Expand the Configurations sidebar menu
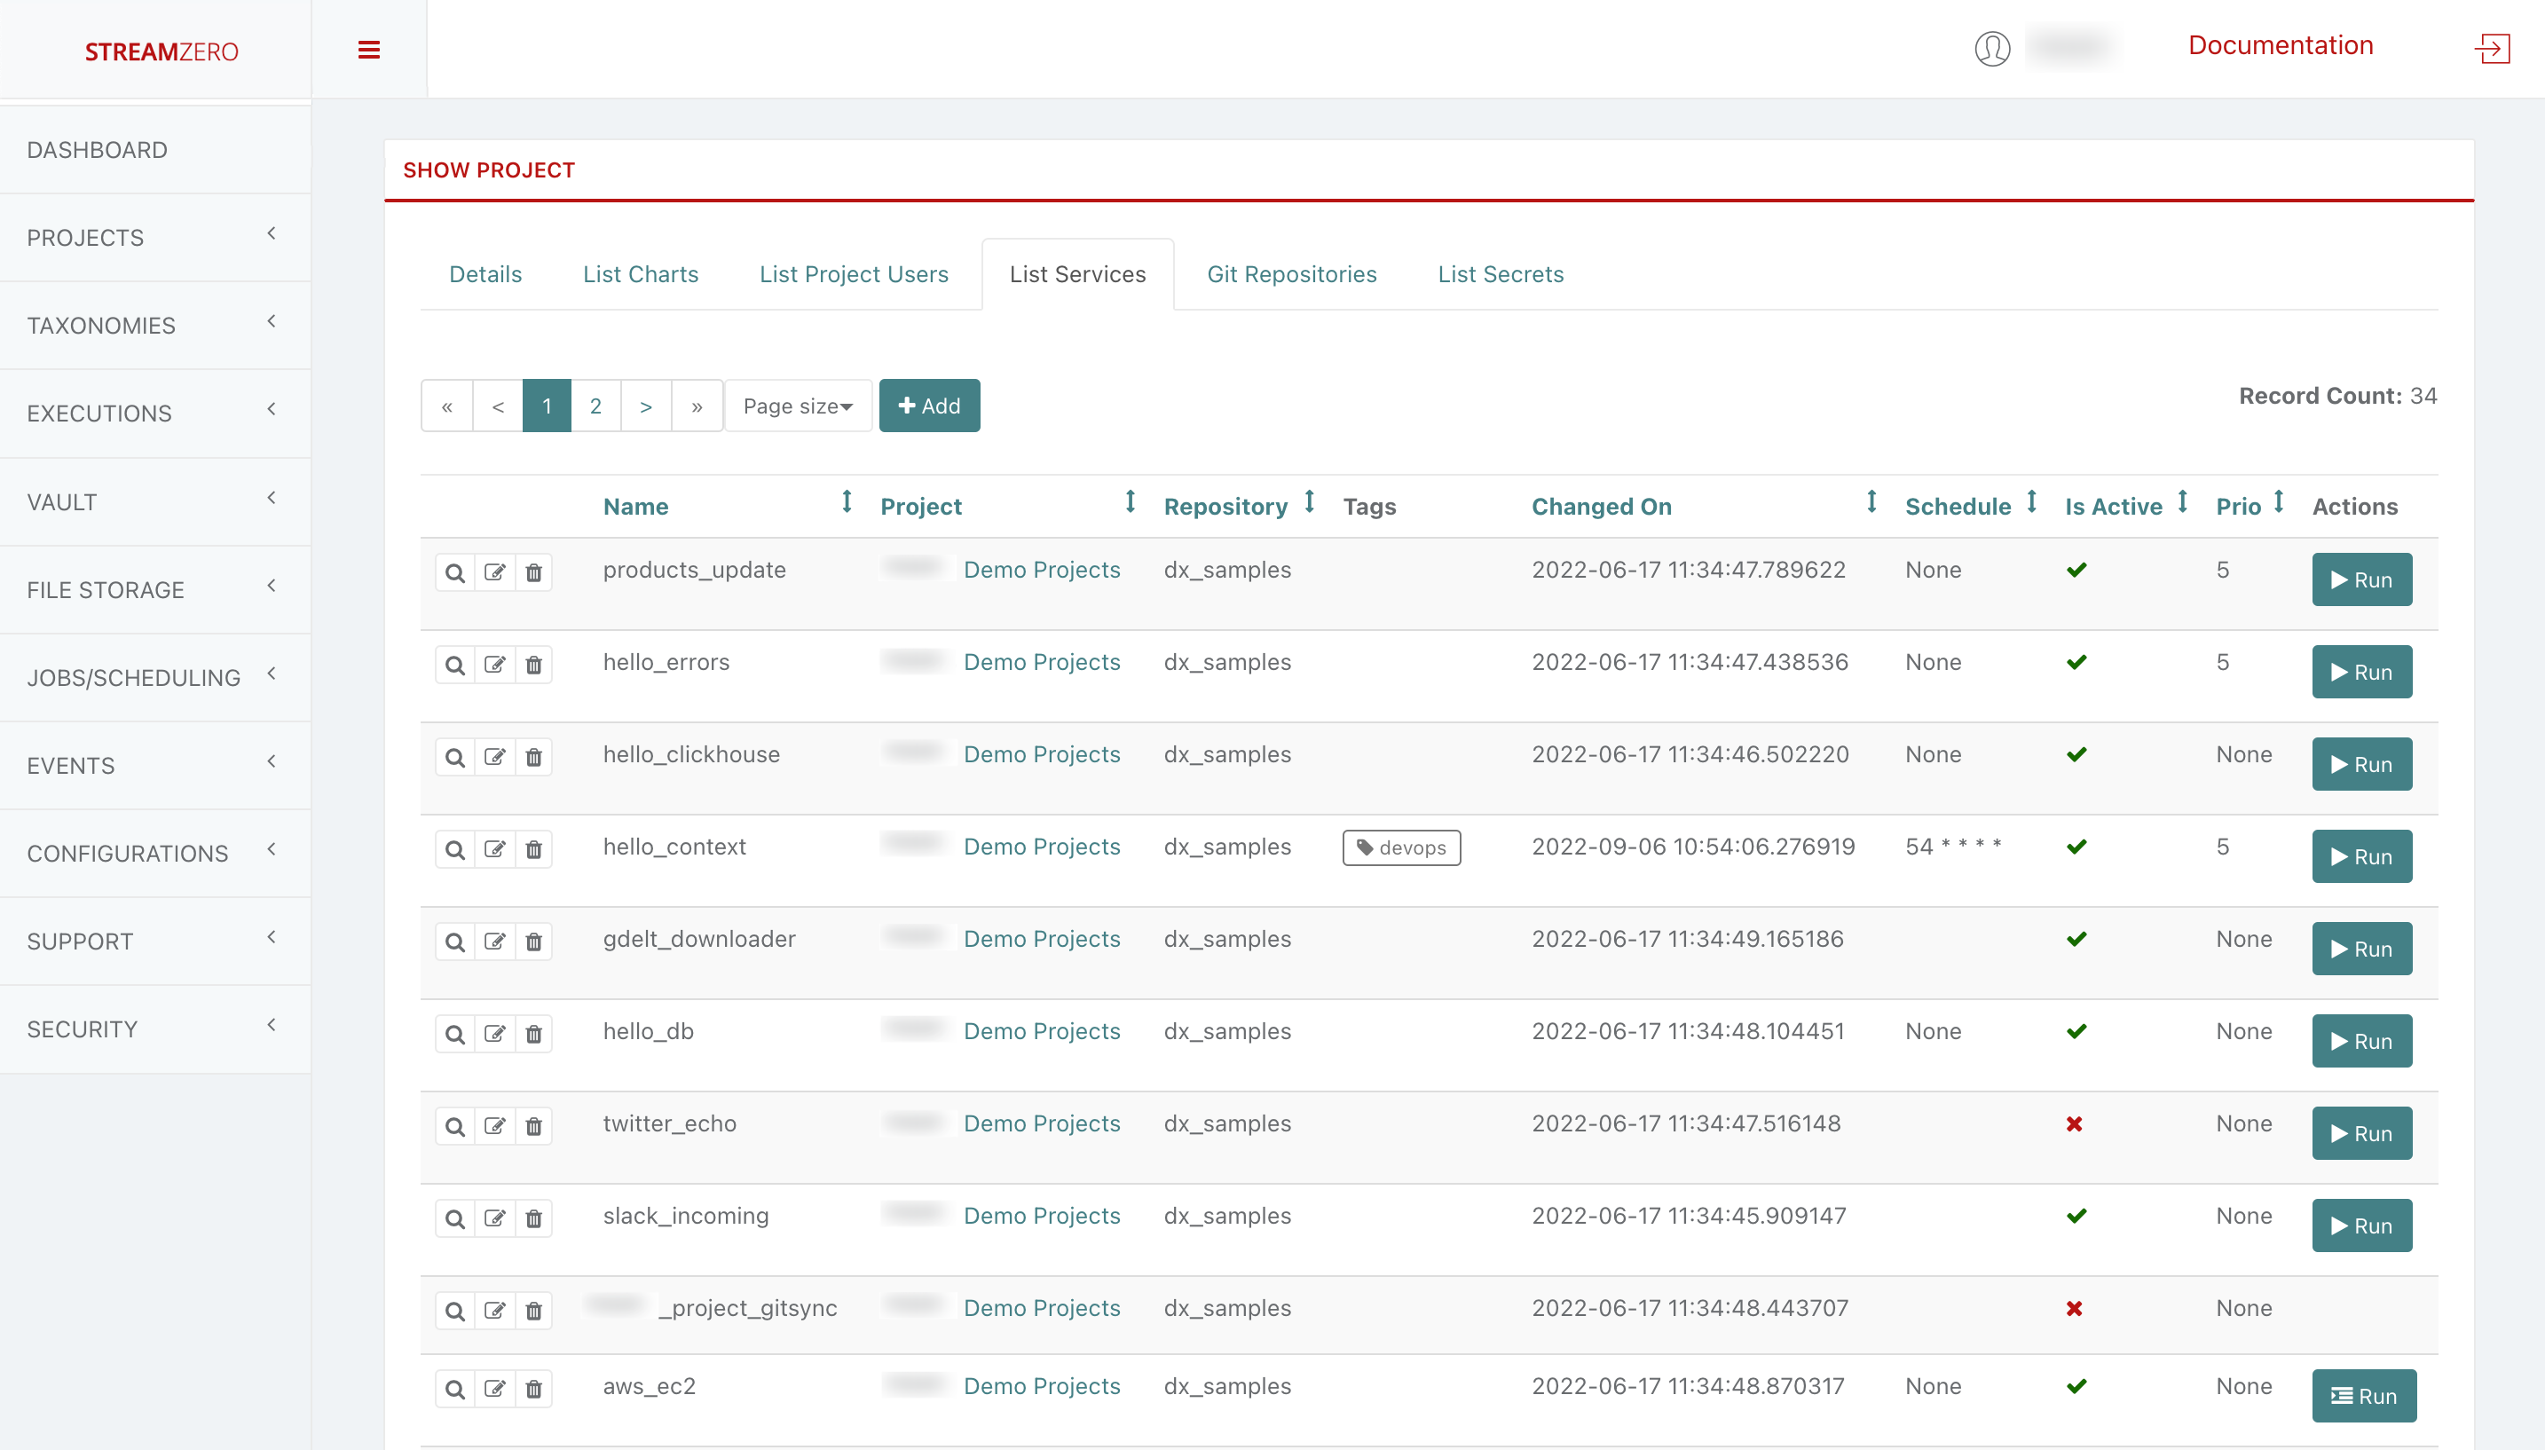 [x=155, y=854]
